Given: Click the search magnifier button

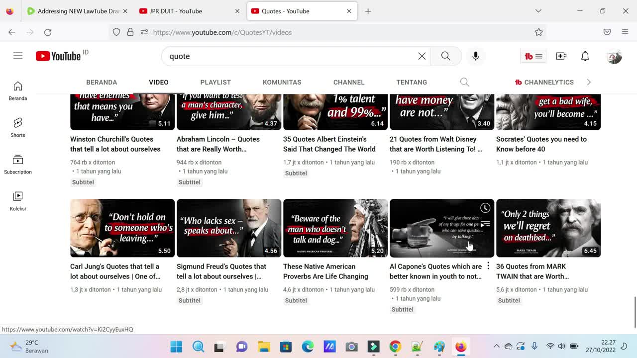Looking at the screenshot, I should (x=445, y=56).
